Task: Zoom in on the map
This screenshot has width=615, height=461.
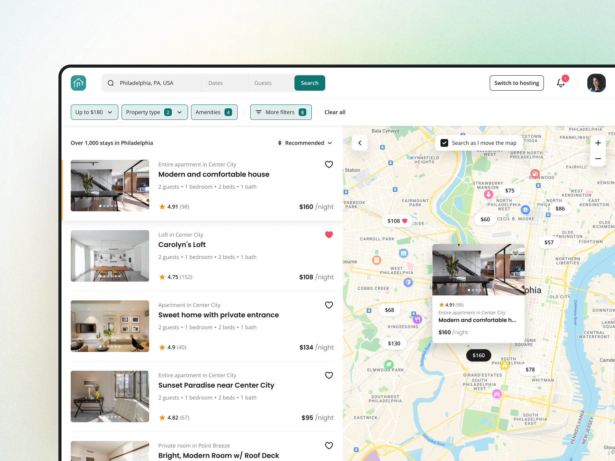Action: point(598,143)
